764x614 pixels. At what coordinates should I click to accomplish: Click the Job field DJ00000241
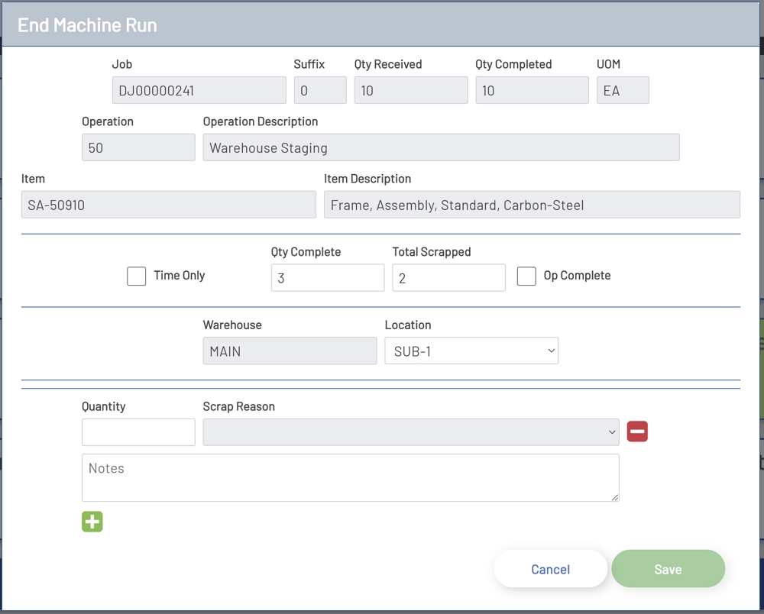pyautogui.click(x=199, y=91)
